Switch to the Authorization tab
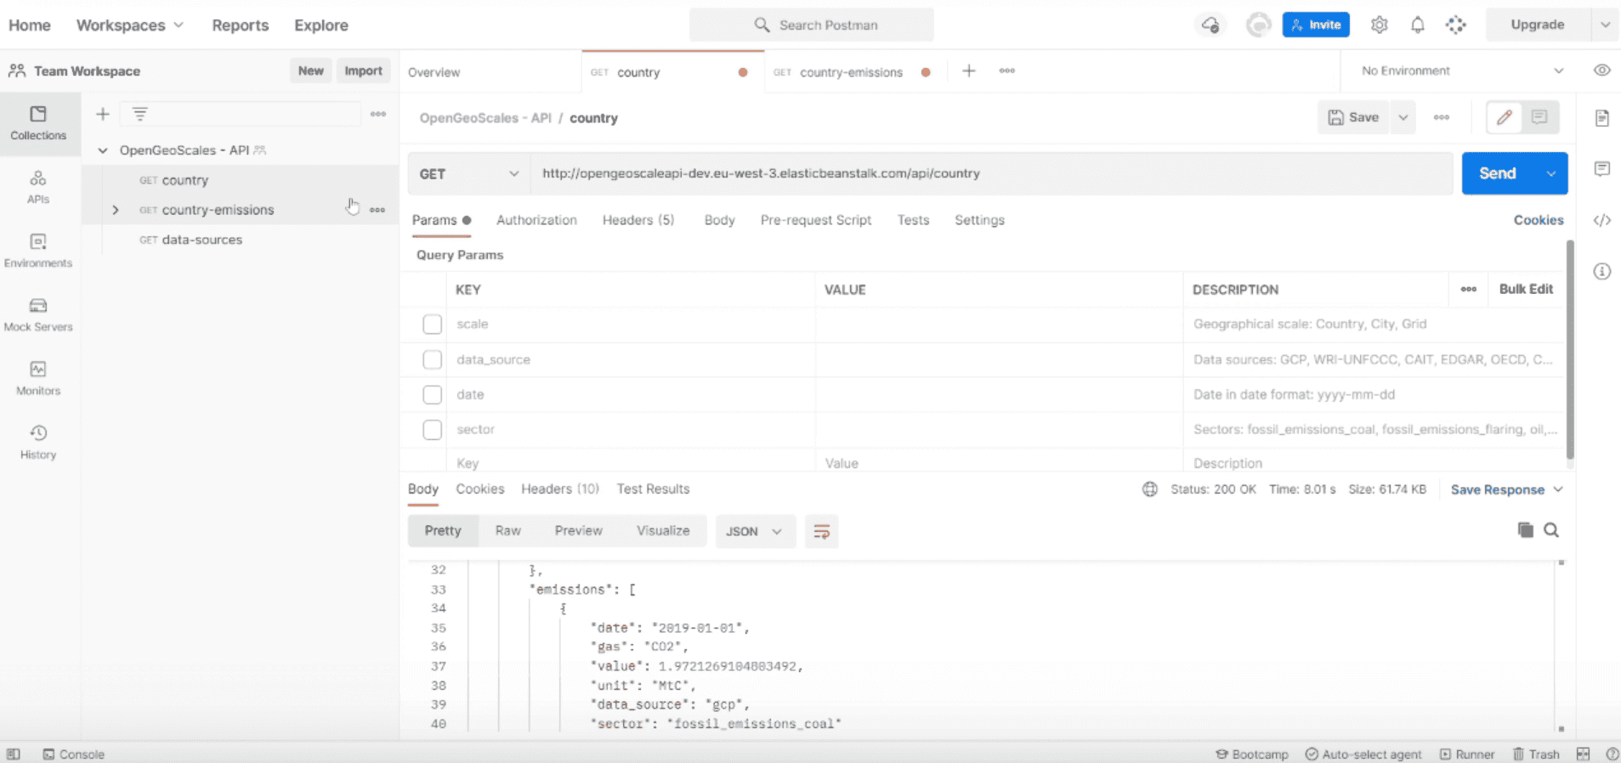The width and height of the screenshot is (1621, 763). point(536,220)
